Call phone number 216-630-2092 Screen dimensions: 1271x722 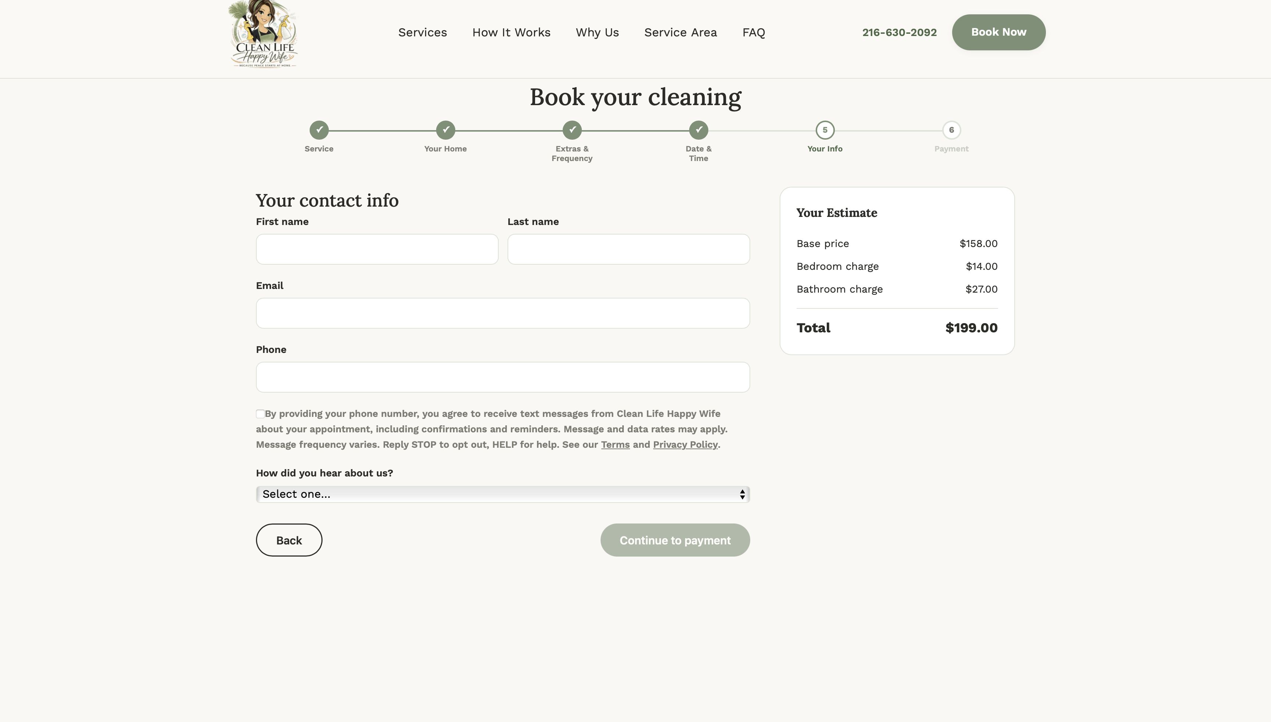(900, 33)
